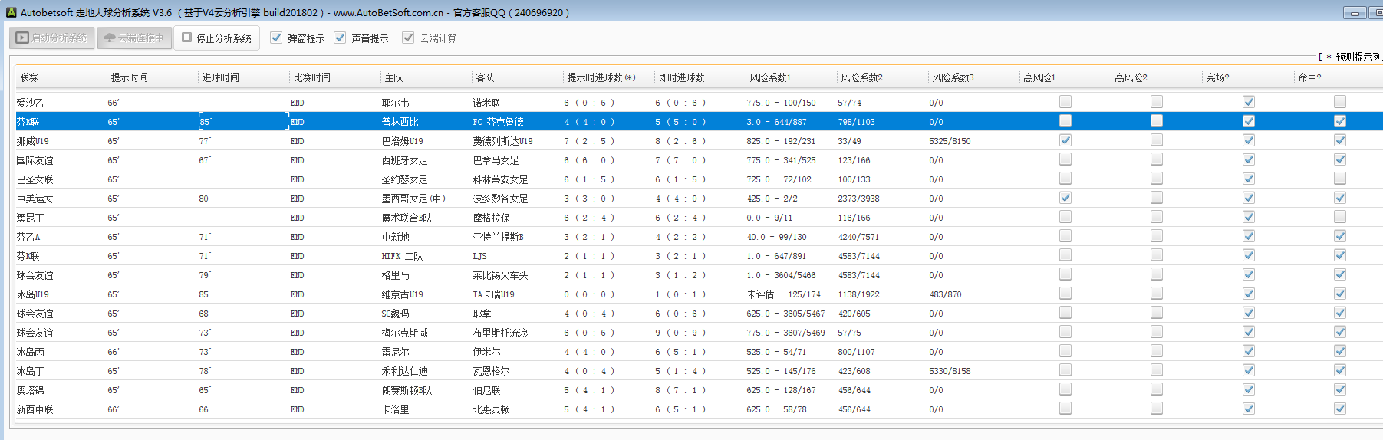Click the Autobetsoft app icon in title bar

(11, 12)
